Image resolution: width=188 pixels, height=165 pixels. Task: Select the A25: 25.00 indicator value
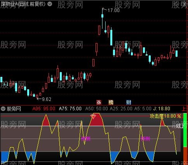pos(121,109)
